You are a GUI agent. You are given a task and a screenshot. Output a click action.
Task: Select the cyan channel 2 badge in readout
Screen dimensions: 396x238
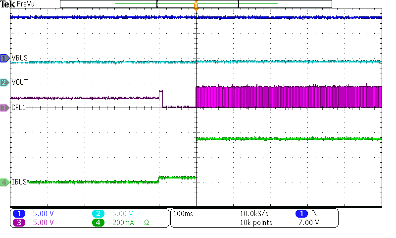tap(98, 214)
